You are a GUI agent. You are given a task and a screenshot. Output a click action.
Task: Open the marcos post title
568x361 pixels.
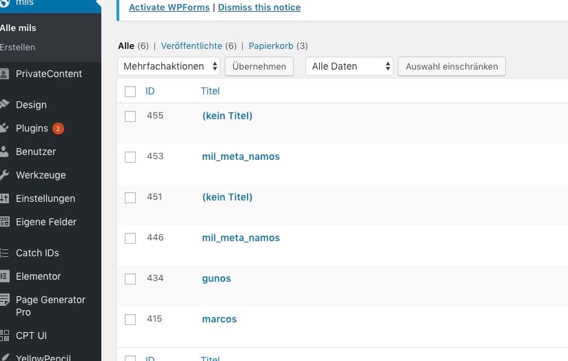(219, 319)
